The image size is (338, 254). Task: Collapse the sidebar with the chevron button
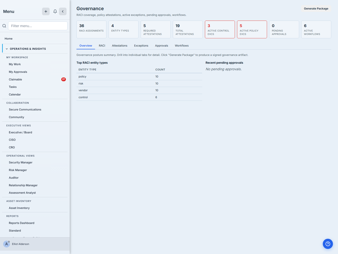[63, 11]
